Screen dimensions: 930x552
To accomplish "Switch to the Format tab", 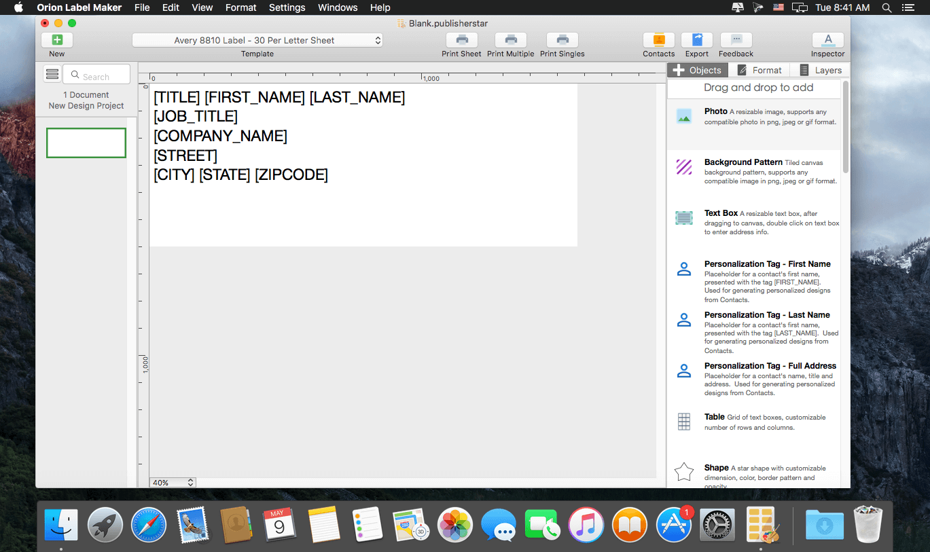I will click(759, 70).
